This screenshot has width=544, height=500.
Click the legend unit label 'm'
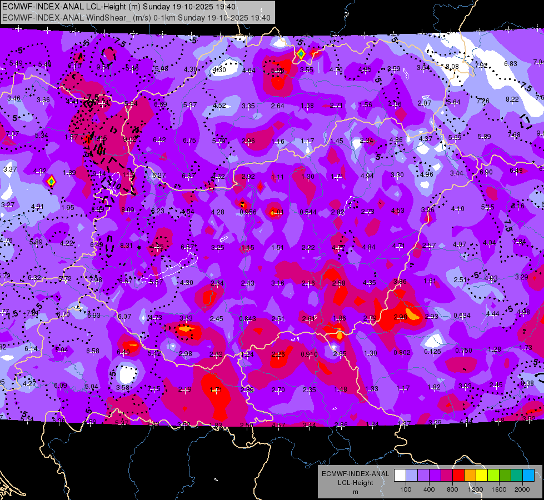tap(355, 492)
